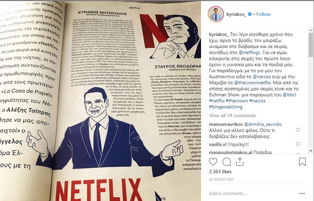Save post with bookmark icon
This screenshot has height=201, width=314.
(x=302, y=162)
